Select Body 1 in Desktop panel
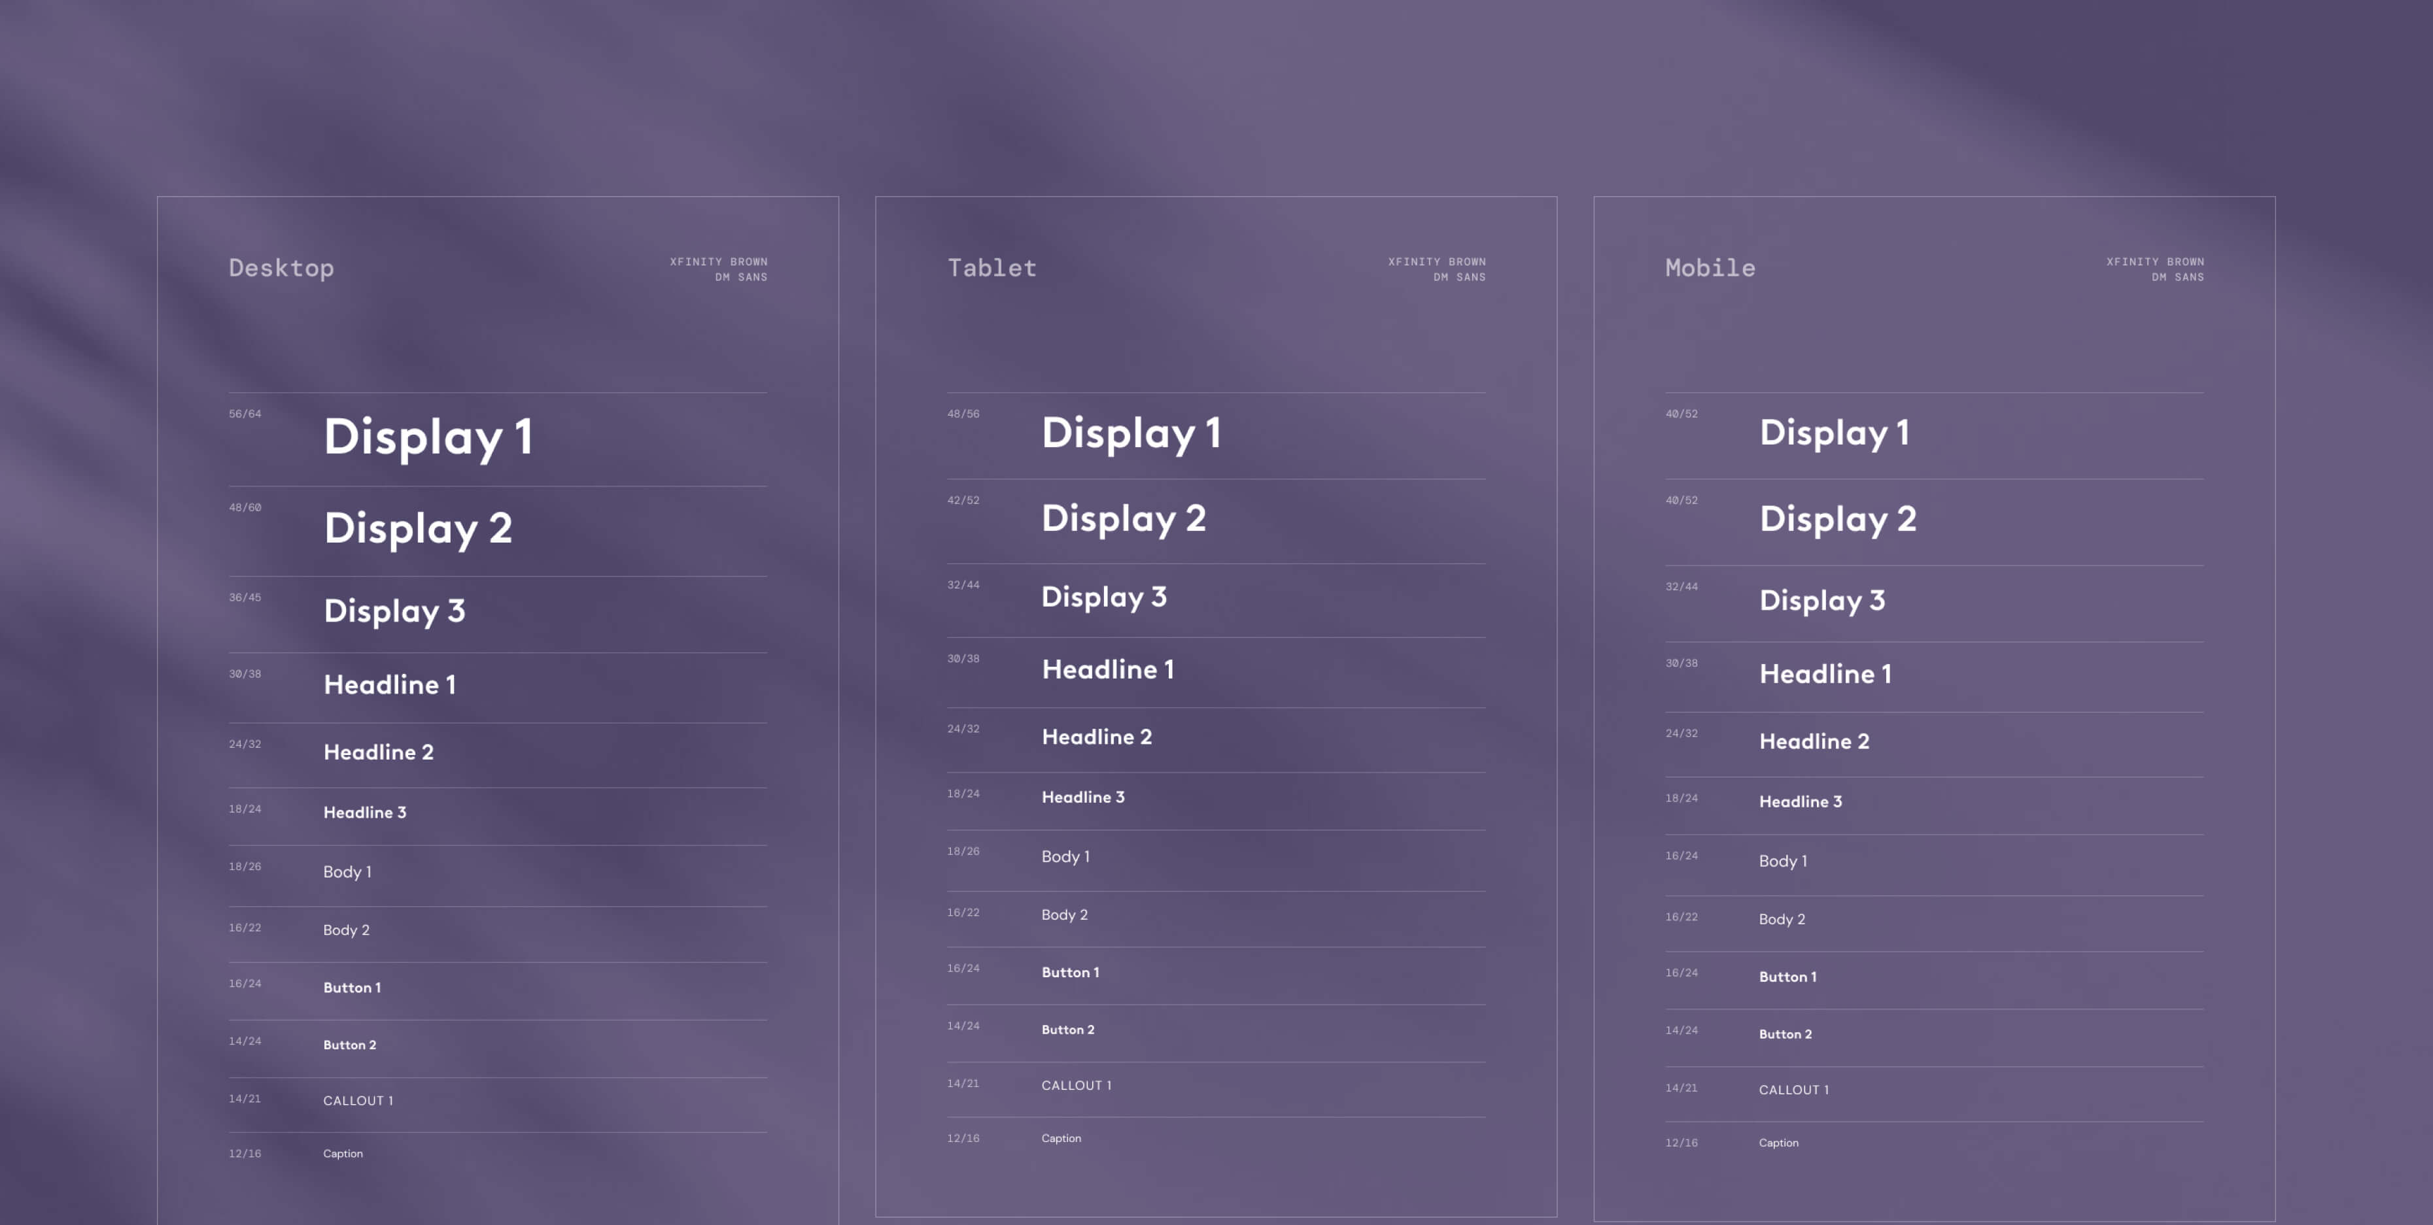 coord(347,872)
